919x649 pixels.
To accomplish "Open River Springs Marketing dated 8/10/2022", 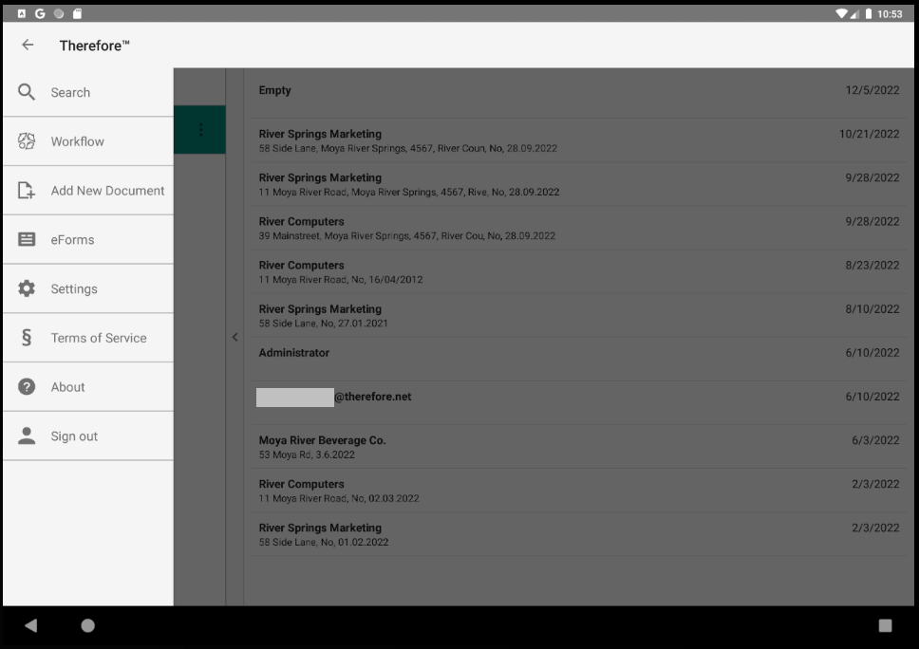I will 579,316.
